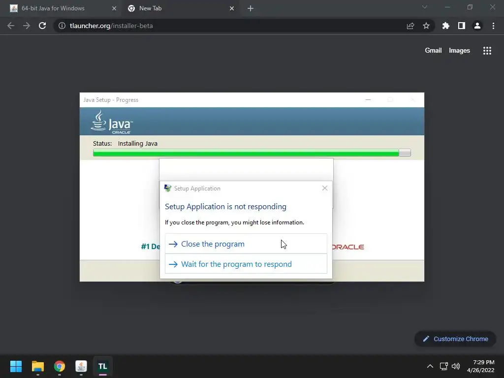Bookmark this tab with star icon
The height and width of the screenshot is (378, 504).
point(426,26)
